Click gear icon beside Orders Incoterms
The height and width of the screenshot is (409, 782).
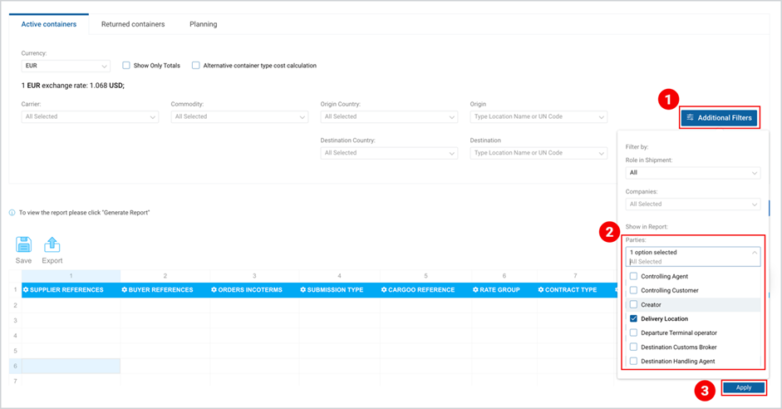pyautogui.click(x=214, y=290)
